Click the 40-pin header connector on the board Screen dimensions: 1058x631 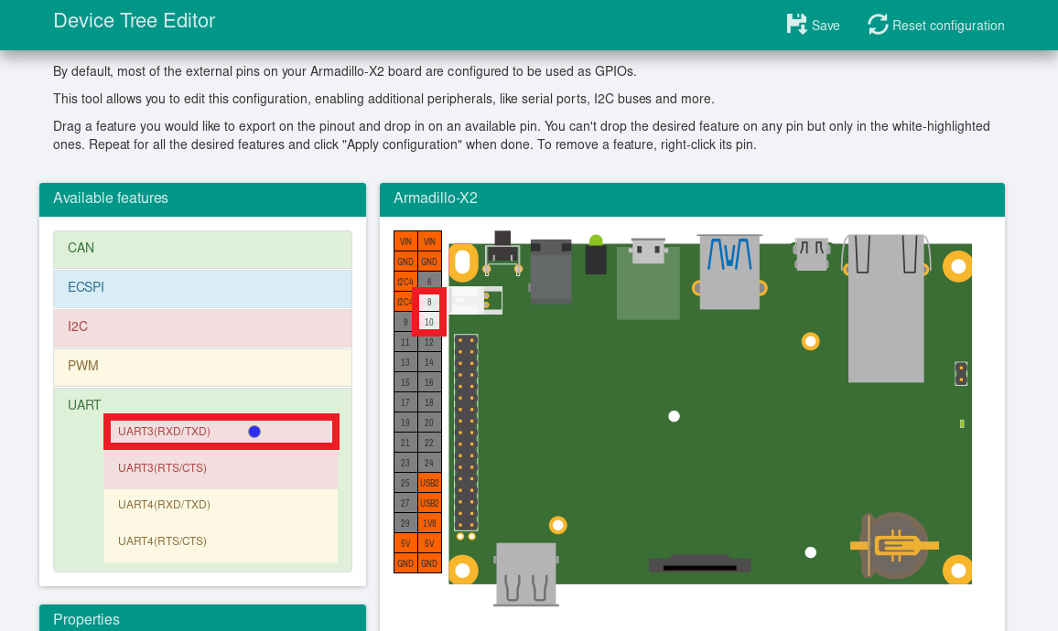(x=467, y=433)
